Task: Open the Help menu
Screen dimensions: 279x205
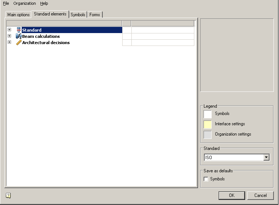Action: pos(44,3)
